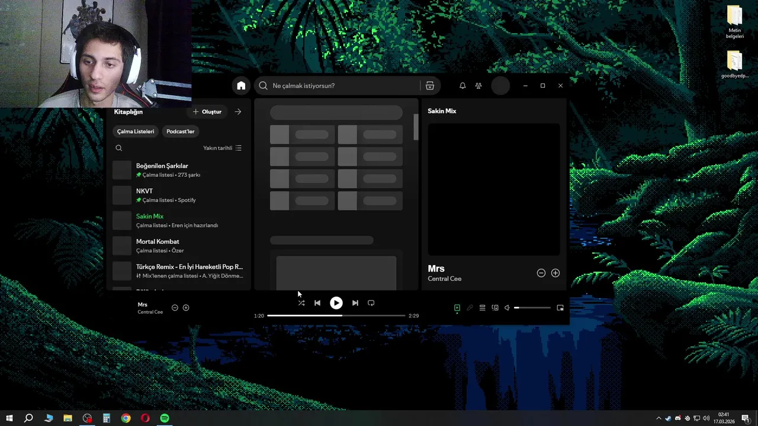Click the main content scrollbar
Viewport: 758px width, 426px height.
pos(416,127)
